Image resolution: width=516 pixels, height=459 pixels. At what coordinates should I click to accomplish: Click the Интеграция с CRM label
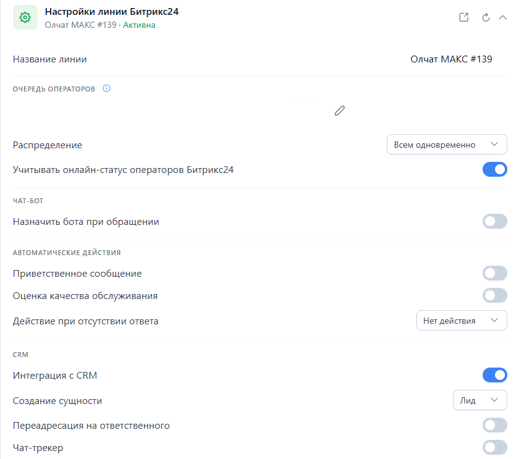[x=55, y=376]
